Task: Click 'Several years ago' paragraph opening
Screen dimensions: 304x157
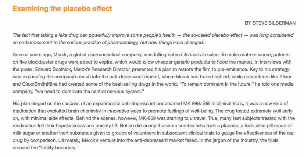Action: coord(32,55)
